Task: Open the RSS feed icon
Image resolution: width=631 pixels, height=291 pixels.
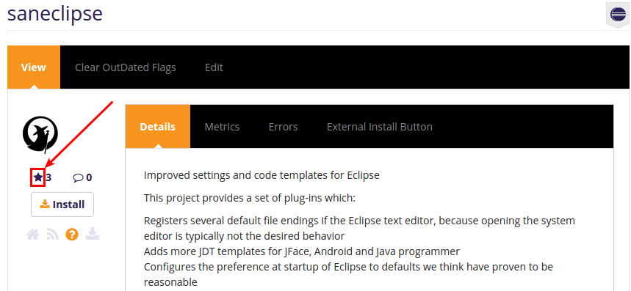Action: coord(53,235)
